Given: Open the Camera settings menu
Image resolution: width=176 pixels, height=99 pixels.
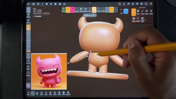Looking at the screenshot, I should (64, 4).
